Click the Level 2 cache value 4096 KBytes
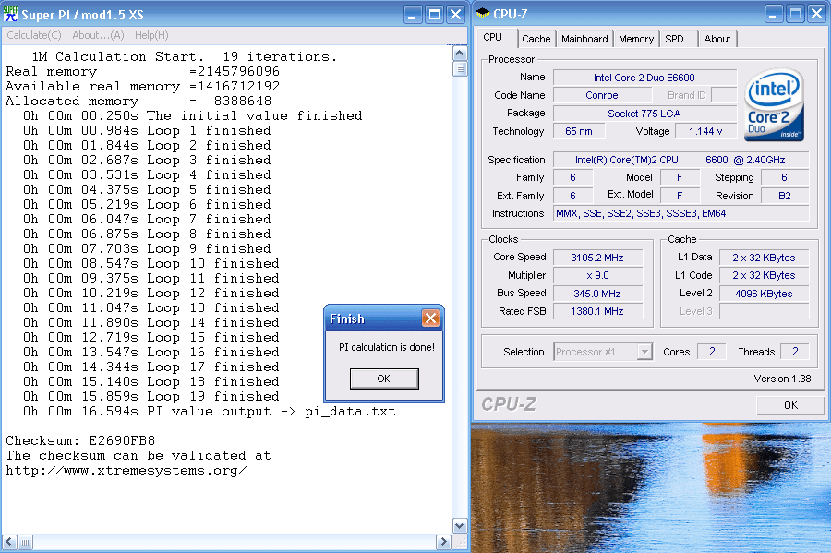The width and height of the screenshot is (831, 553). pos(764,294)
